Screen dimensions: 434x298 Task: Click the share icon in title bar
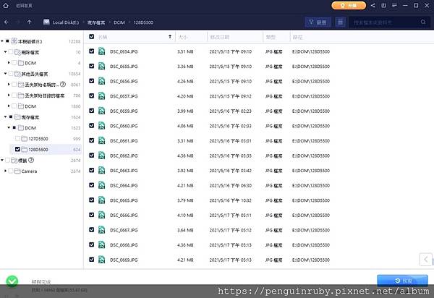click(373, 5)
